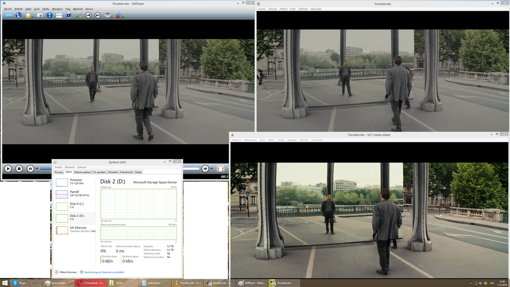Open Kalkulačka from taskbar
Viewport: 510px width, 287px height.
(155, 283)
